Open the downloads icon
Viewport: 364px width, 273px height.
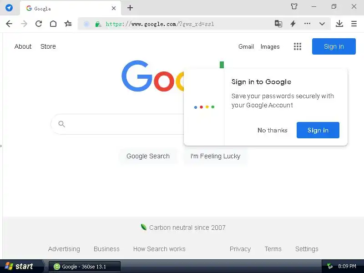pyautogui.click(x=339, y=24)
